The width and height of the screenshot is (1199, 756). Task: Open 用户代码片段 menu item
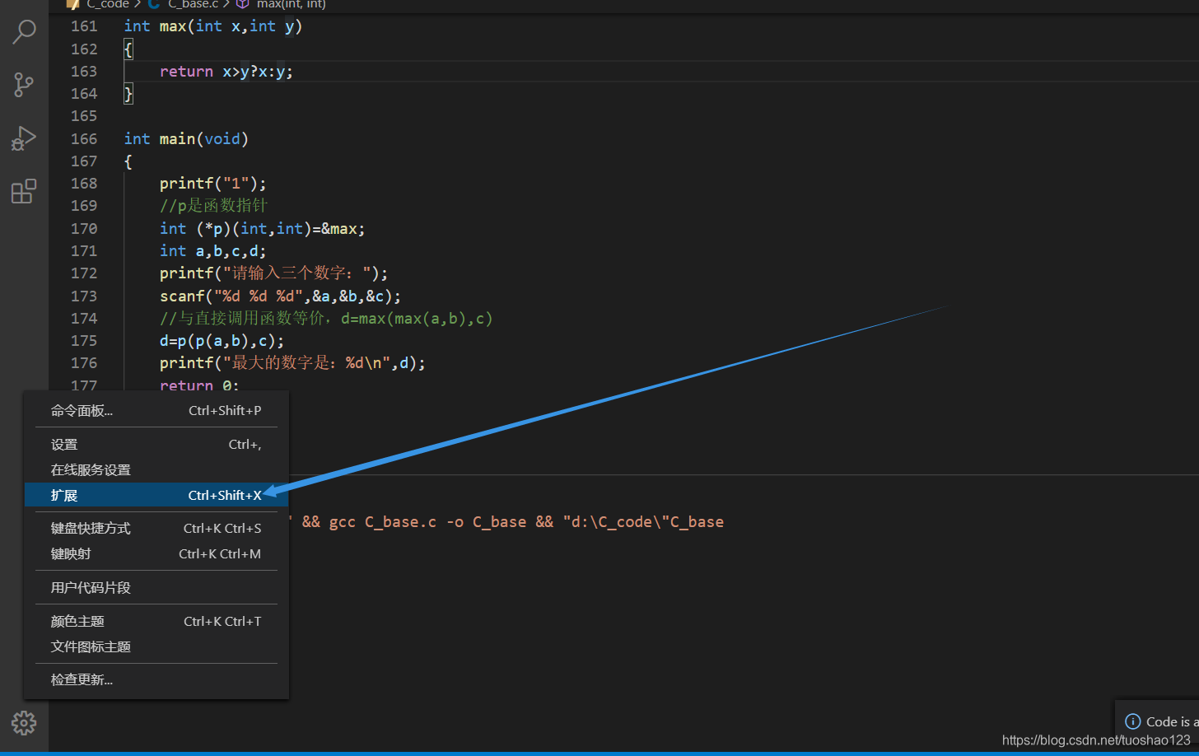156,587
